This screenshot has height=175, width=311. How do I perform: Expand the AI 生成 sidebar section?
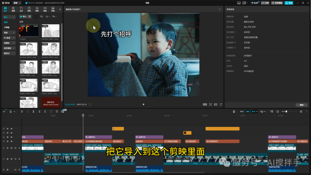tap(9, 38)
